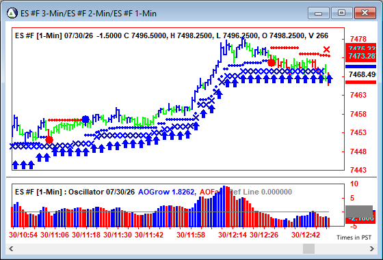Click the 30/11:18 time axis label
The image size is (383, 260).
click(x=86, y=235)
